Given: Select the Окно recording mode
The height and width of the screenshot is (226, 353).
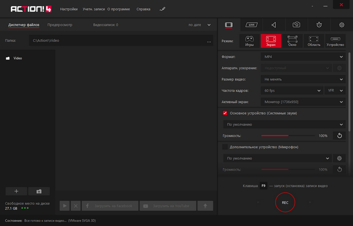Looking at the screenshot, I should 292,41.
